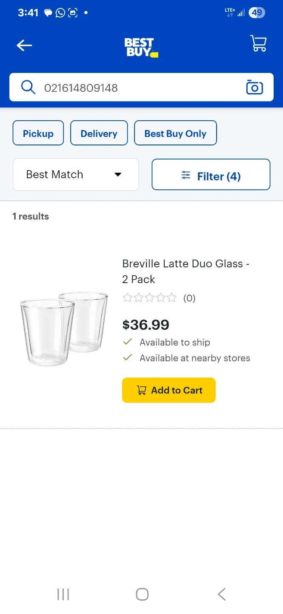283x614 pixels.
Task: Open the Filter (4) options
Action: pos(211,174)
